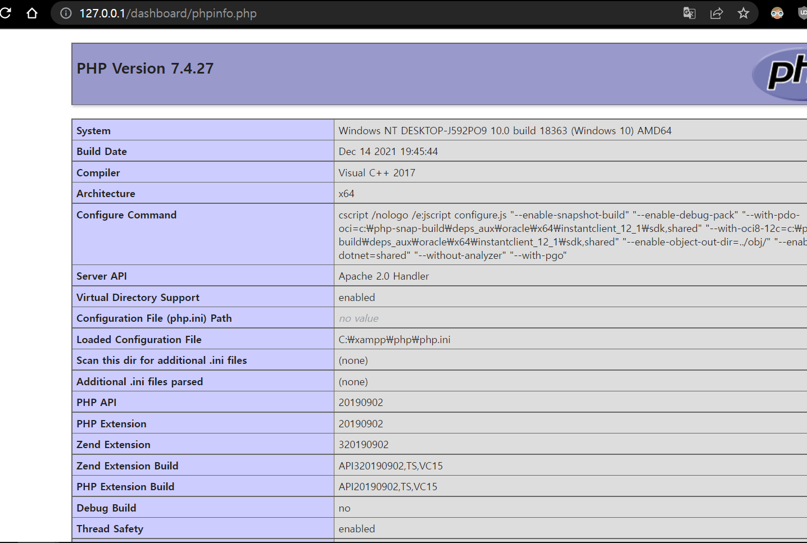Select enabled value for Thread Safety

356,529
